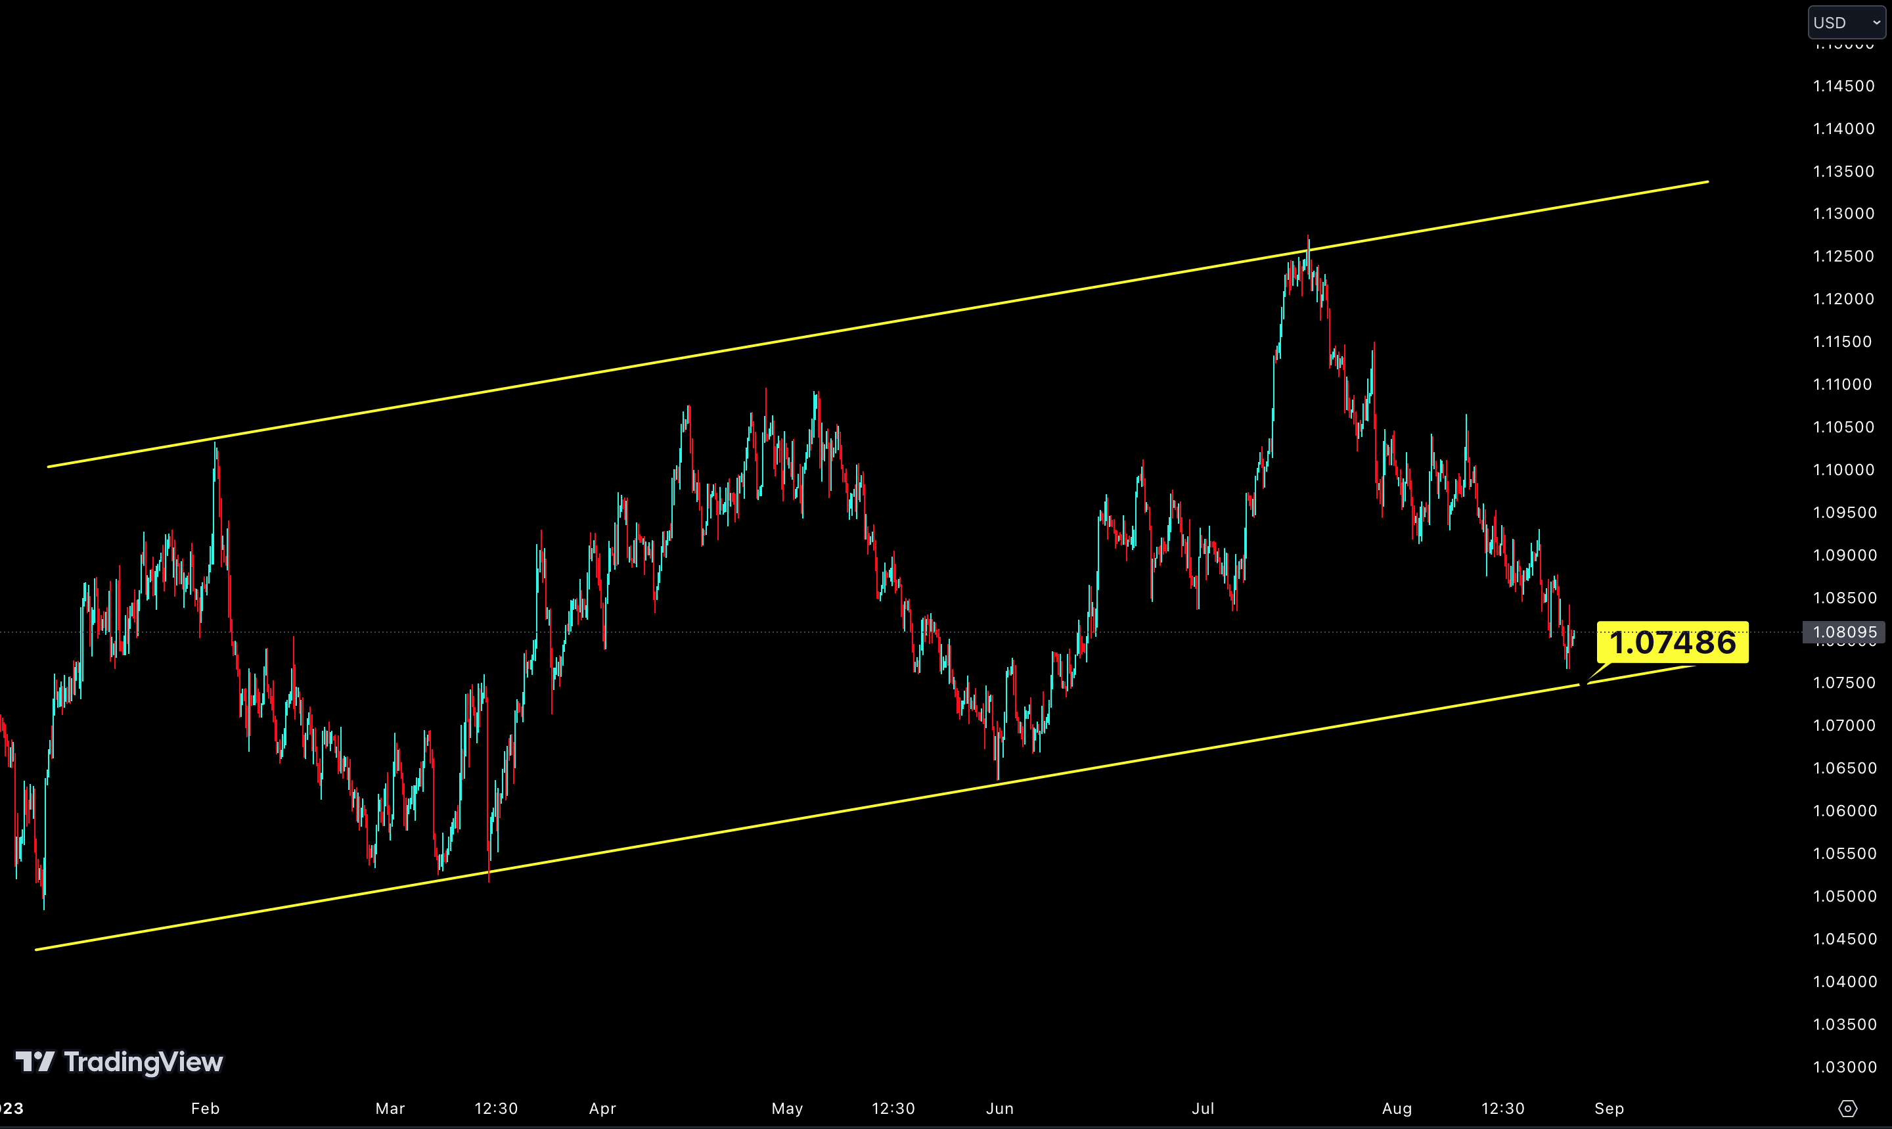Select the lower yellow channel trendline
This screenshot has width=1892, height=1129.
[x=865, y=808]
